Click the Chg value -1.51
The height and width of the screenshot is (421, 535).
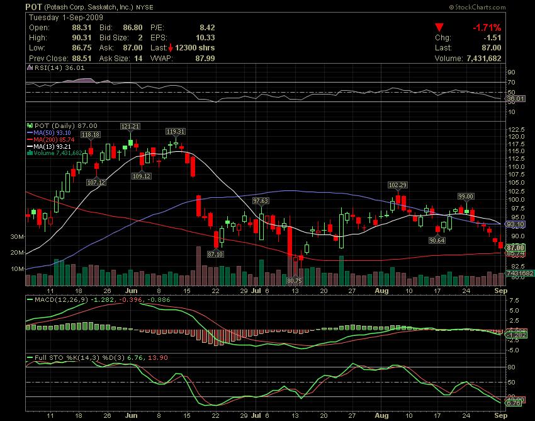[x=492, y=38]
